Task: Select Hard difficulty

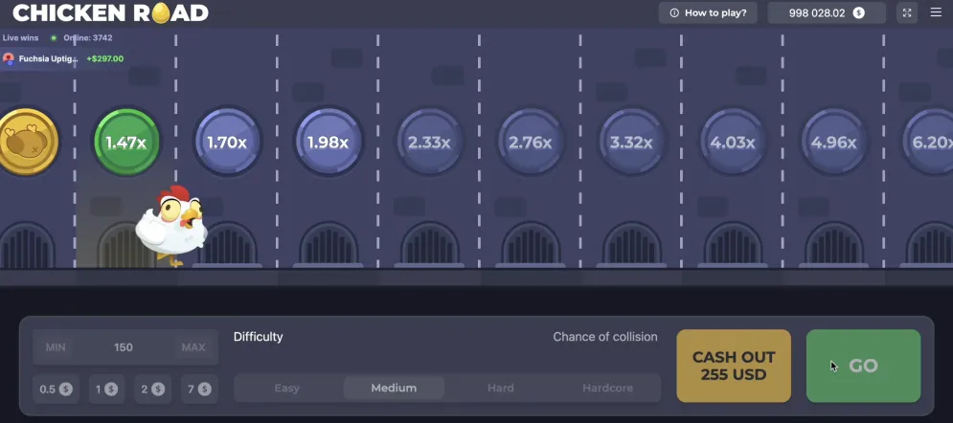Action: click(501, 388)
